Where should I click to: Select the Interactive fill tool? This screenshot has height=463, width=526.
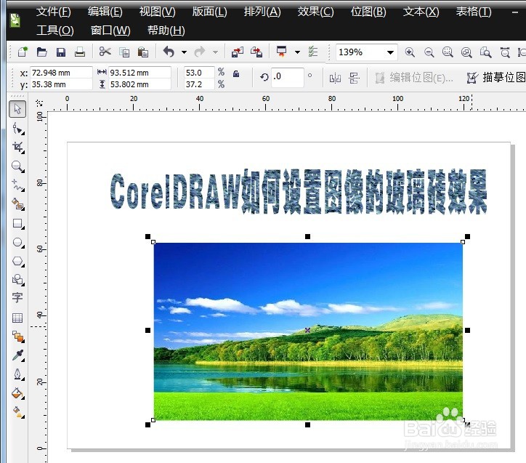point(17,412)
